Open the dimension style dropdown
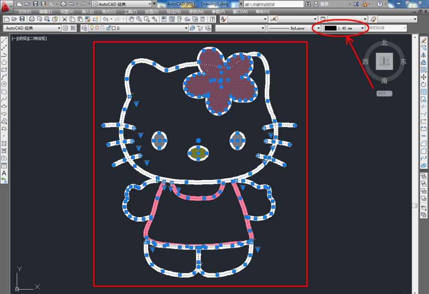429x294 pixels. (x=297, y=19)
